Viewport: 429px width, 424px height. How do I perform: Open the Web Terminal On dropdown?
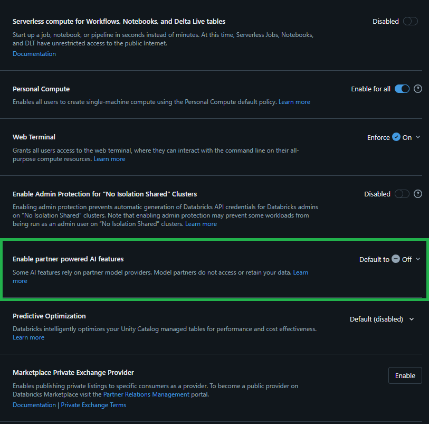(x=417, y=137)
